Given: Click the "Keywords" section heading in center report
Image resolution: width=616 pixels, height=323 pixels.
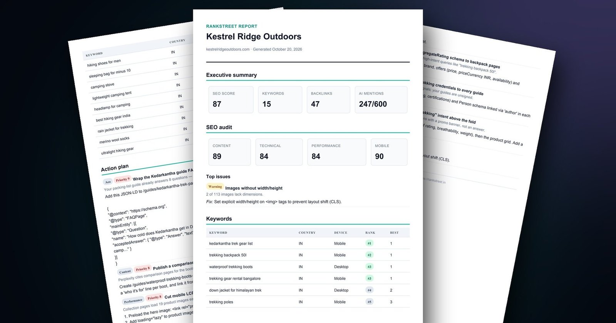Looking at the screenshot, I should pyautogui.click(x=219, y=219).
